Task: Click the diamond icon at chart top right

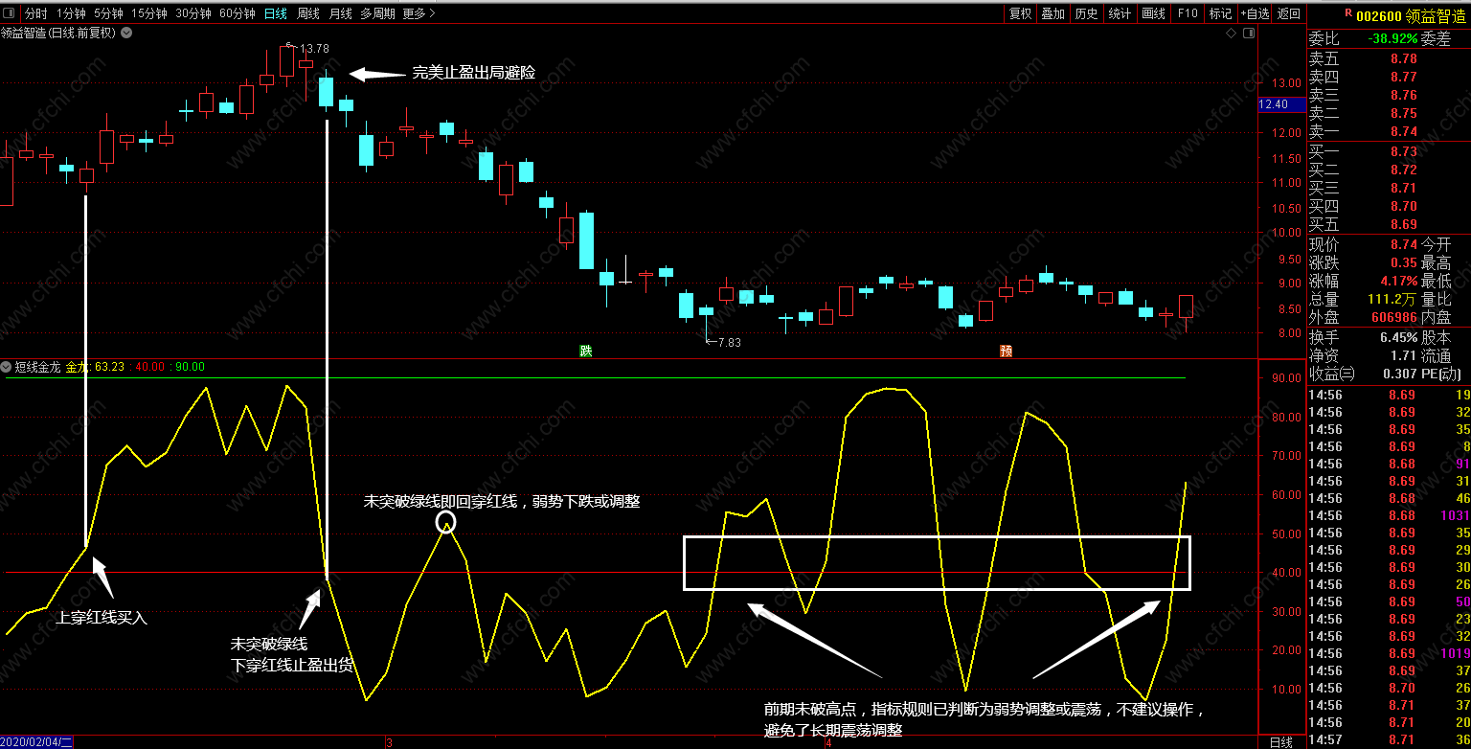Action: pos(1231,33)
